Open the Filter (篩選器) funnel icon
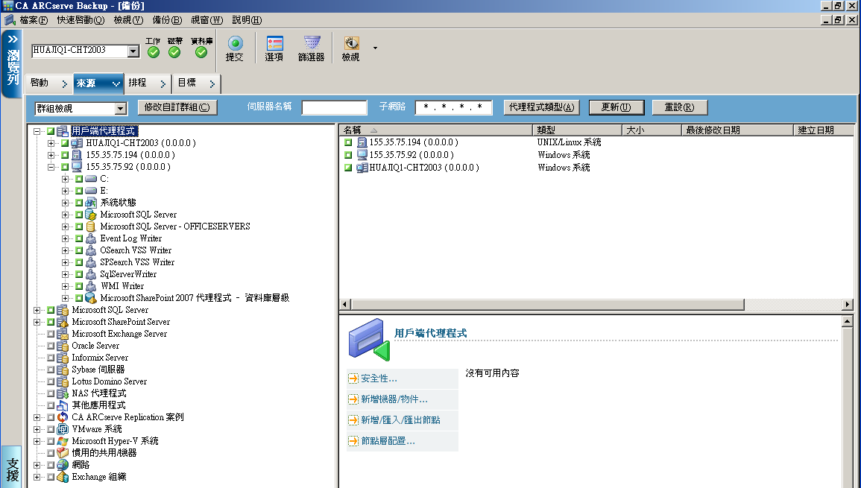This screenshot has height=488, width=861. pyautogui.click(x=312, y=43)
